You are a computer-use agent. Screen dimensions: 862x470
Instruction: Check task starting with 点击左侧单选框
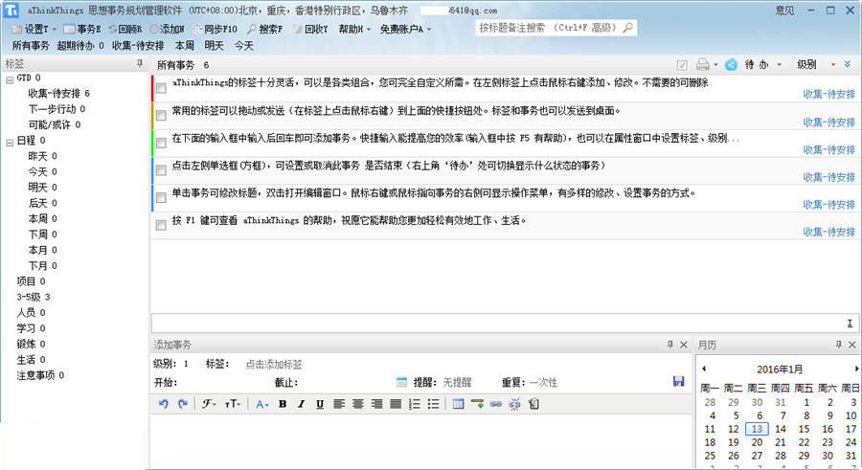tap(161, 170)
